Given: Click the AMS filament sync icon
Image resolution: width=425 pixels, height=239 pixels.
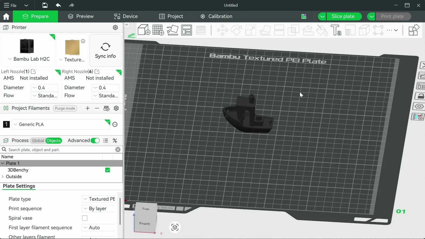Looking at the screenshot, I should (x=107, y=108).
